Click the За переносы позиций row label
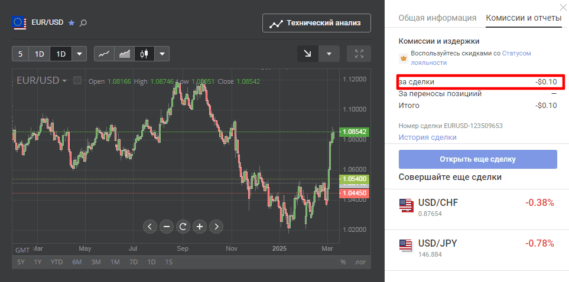569x282 pixels. (440, 94)
